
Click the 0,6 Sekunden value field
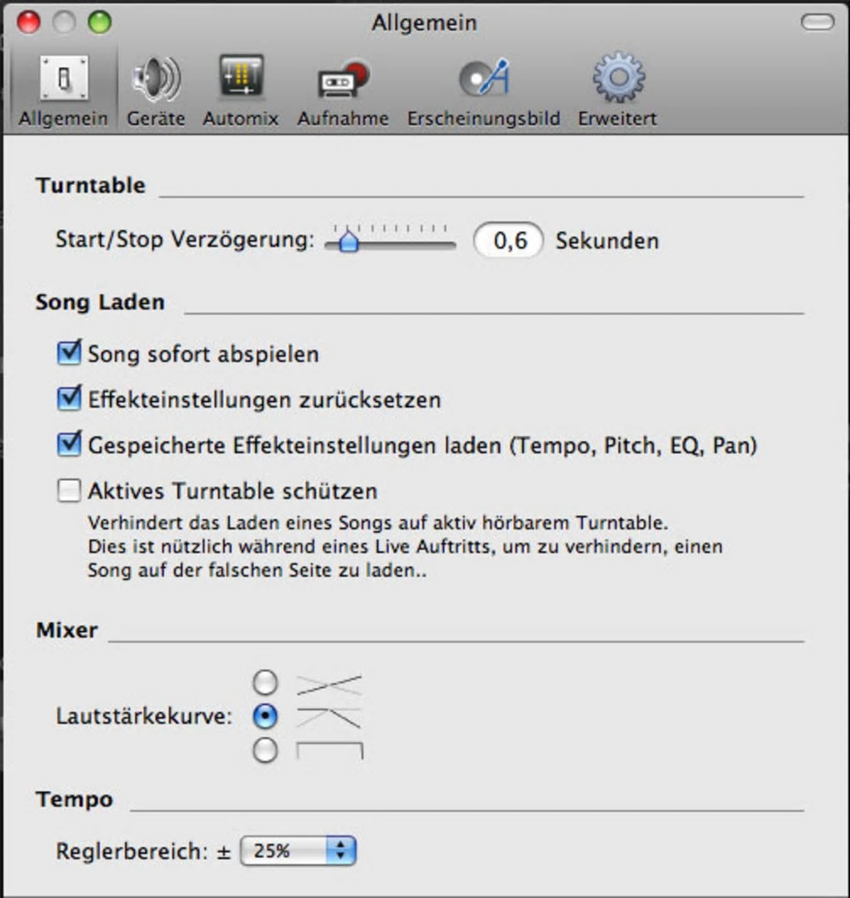coord(508,240)
